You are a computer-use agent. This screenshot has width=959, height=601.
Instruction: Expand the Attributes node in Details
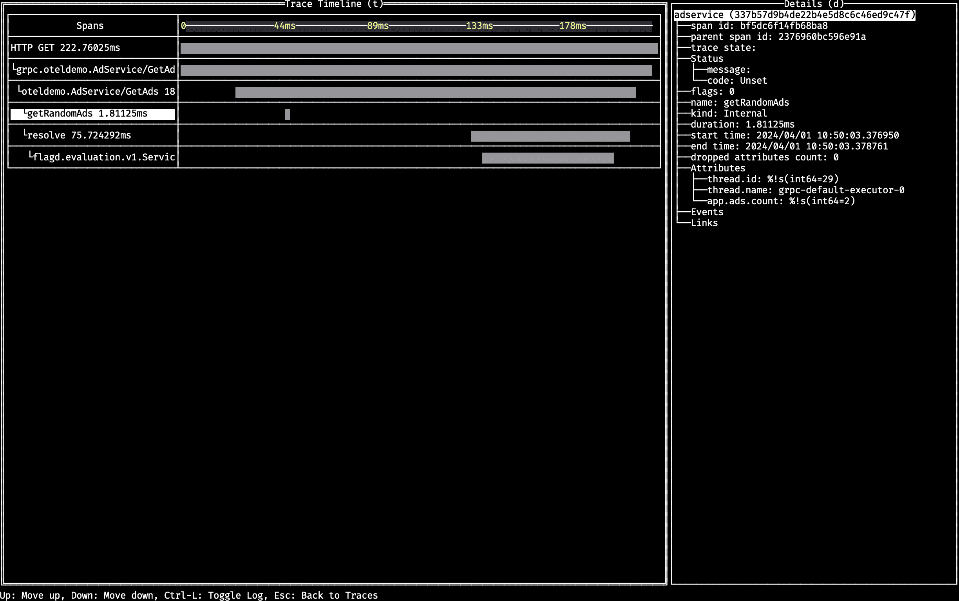tap(717, 168)
